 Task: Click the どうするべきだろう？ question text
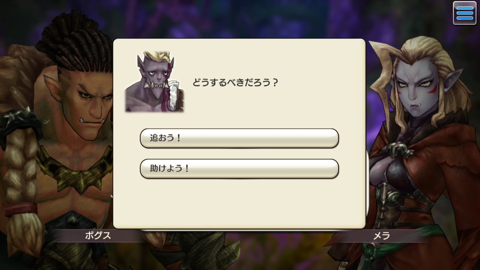[x=236, y=83]
